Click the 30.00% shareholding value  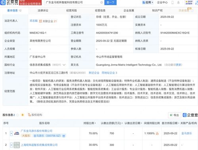[x=93, y=145]
